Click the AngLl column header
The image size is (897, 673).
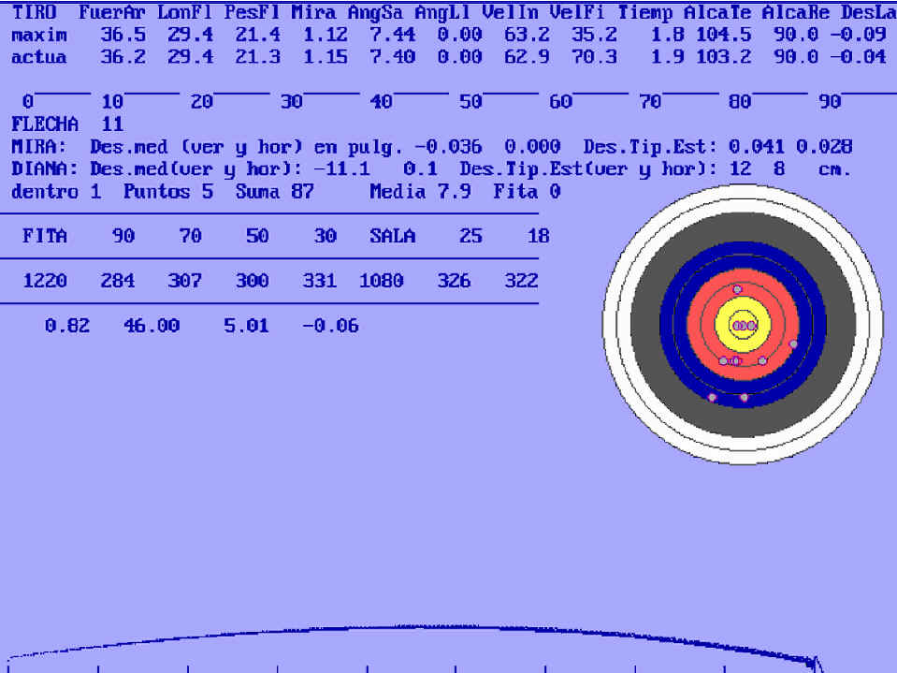coord(442,12)
